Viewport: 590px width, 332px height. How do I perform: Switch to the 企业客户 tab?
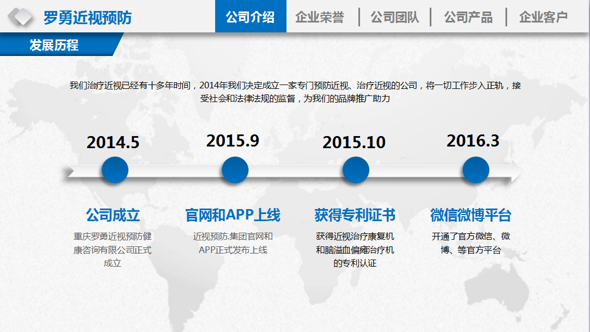point(543,17)
